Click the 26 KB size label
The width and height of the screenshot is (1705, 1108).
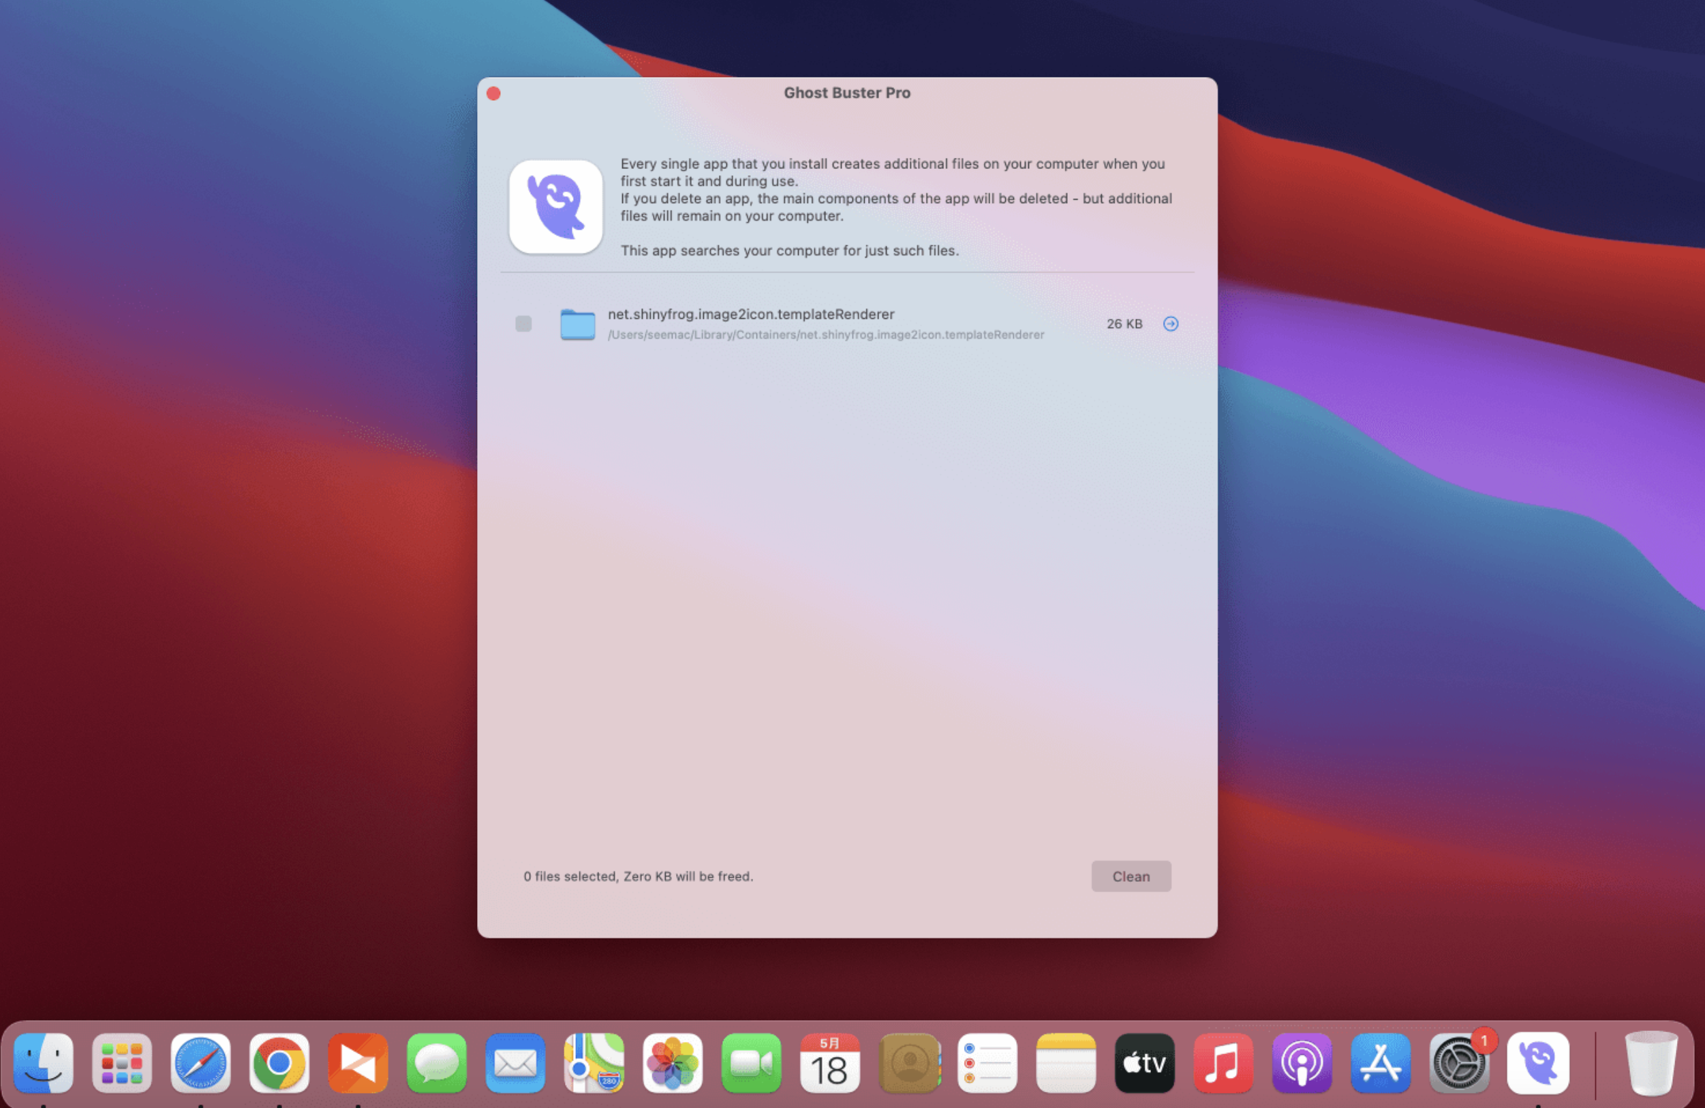[x=1123, y=324]
